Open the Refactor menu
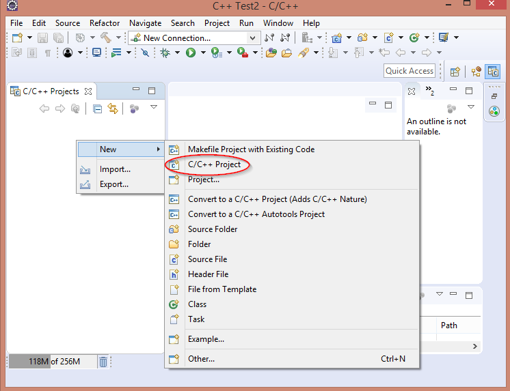Viewport: 510px width, 391px height. (x=104, y=23)
